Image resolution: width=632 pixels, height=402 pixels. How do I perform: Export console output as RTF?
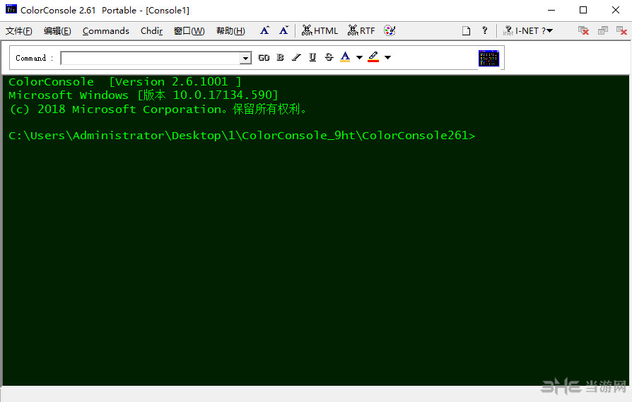(x=361, y=30)
